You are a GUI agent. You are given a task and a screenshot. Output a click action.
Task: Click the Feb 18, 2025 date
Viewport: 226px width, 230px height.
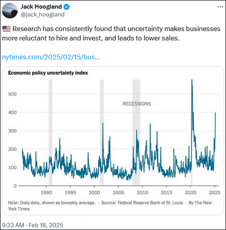click(x=46, y=225)
